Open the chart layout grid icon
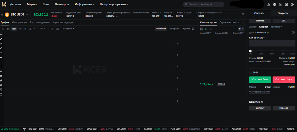The width and height of the screenshot is (297, 132). tap(58, 29)
